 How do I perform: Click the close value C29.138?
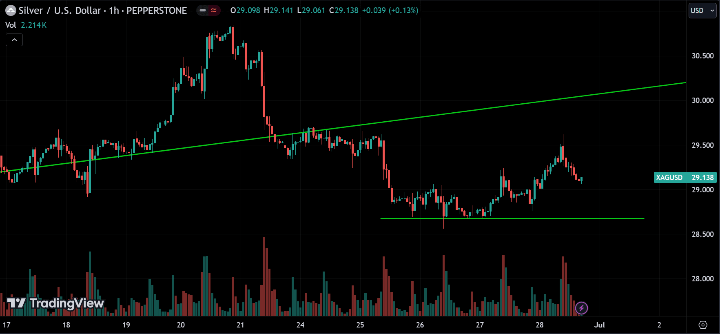point(344,11)
